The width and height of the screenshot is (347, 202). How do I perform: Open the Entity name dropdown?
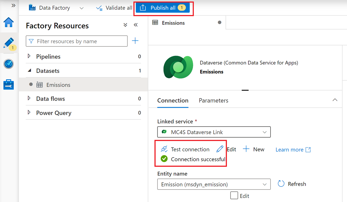point(214,184)
